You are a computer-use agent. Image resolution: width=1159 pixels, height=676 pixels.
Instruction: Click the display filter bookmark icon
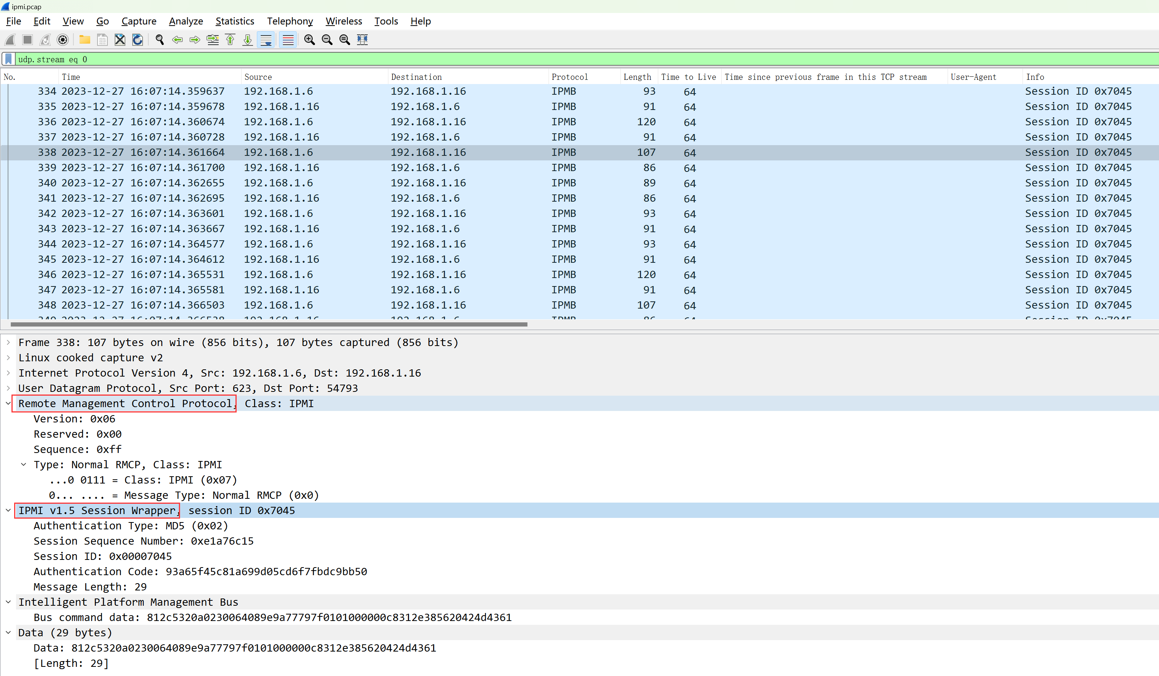tap(8, 59)
